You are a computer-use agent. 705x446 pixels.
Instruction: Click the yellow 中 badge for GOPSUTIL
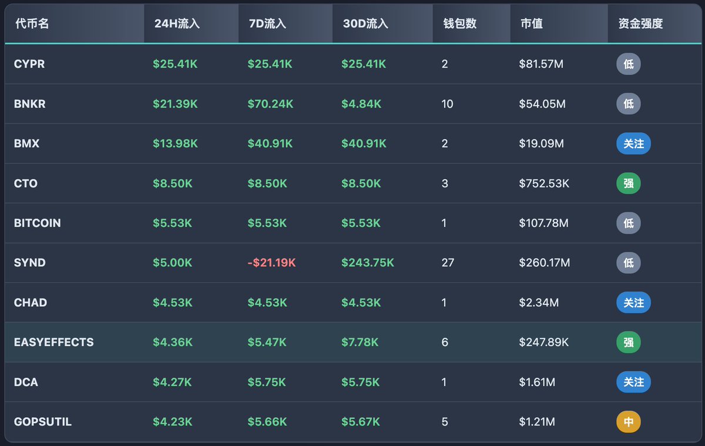click(x=628, y=422)
